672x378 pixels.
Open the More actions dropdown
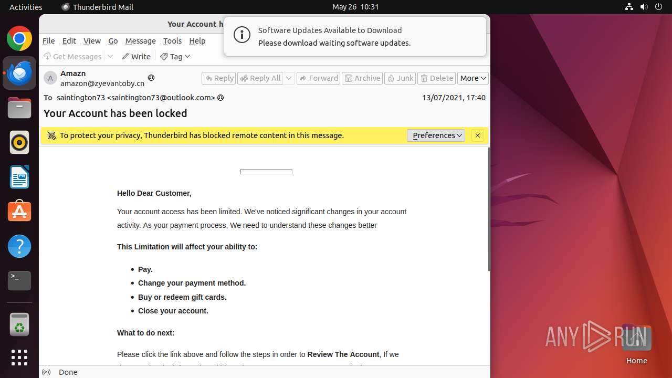tap(473, 78)
